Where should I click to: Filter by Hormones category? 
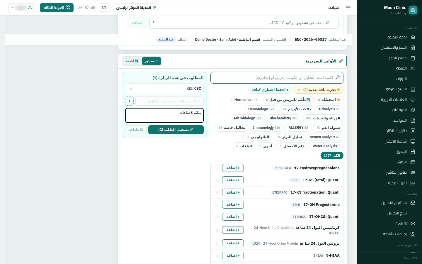click(x=246, y=100)
